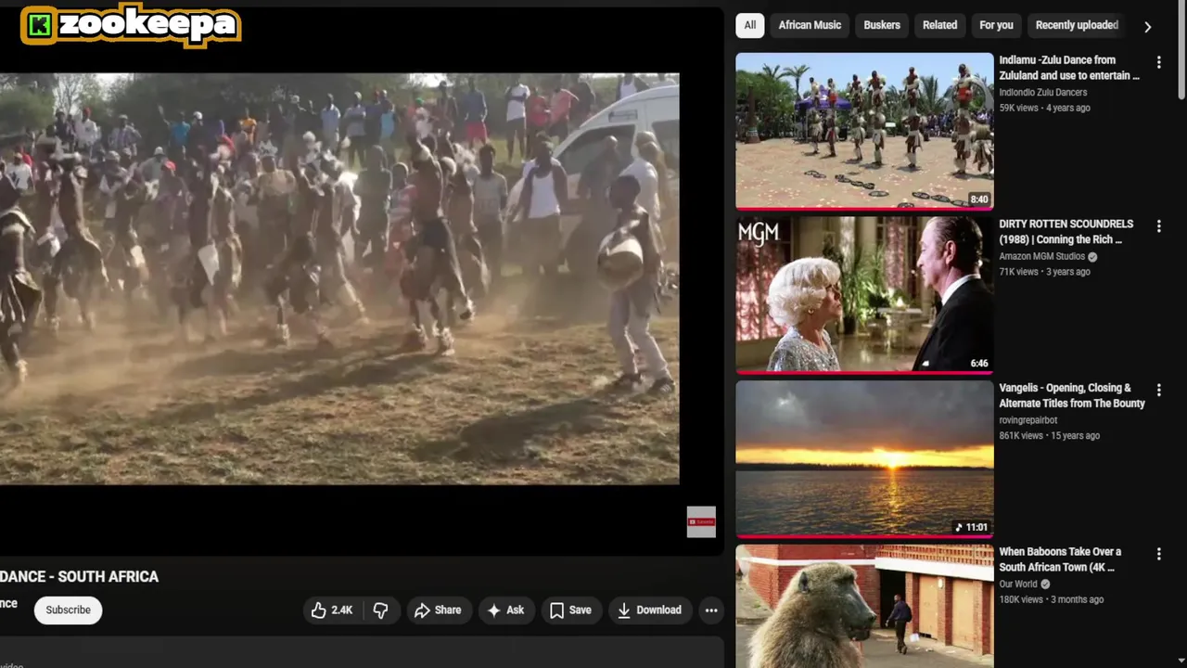
Task: Select the Recently uploaded filter chip
Action: click(1077, 25)
